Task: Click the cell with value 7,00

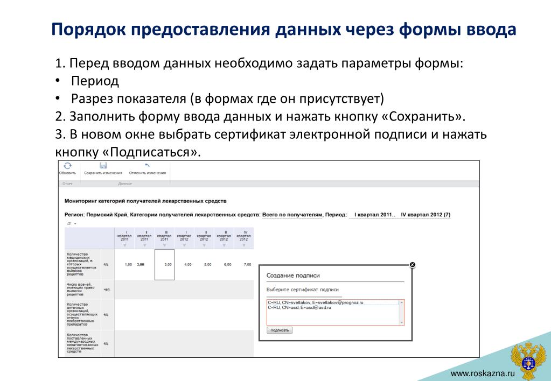Action: (244, 264)
